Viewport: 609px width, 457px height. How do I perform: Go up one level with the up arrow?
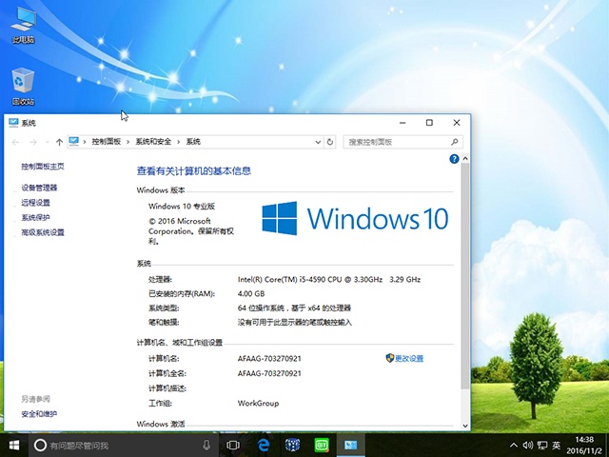click(x=59, y=142)
